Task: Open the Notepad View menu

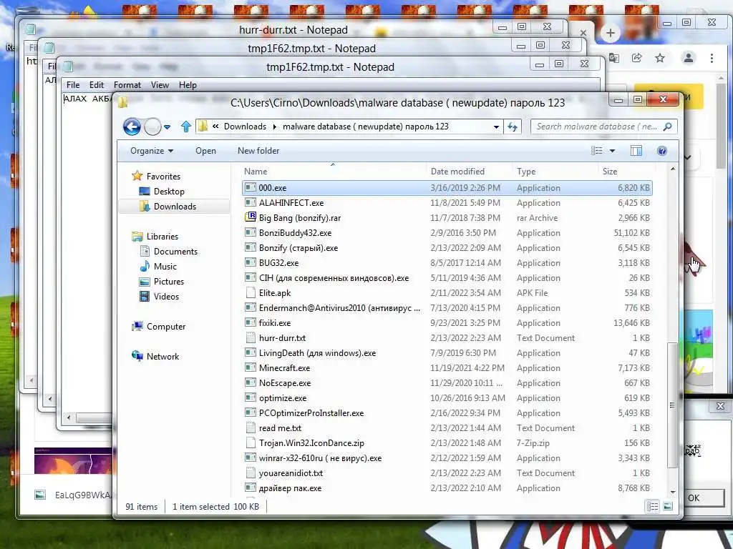Action: coord(160,85)
